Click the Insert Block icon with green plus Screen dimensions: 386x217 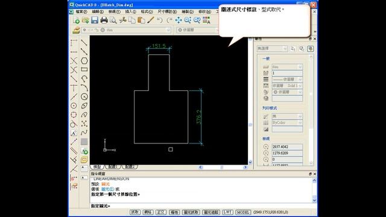84,151
